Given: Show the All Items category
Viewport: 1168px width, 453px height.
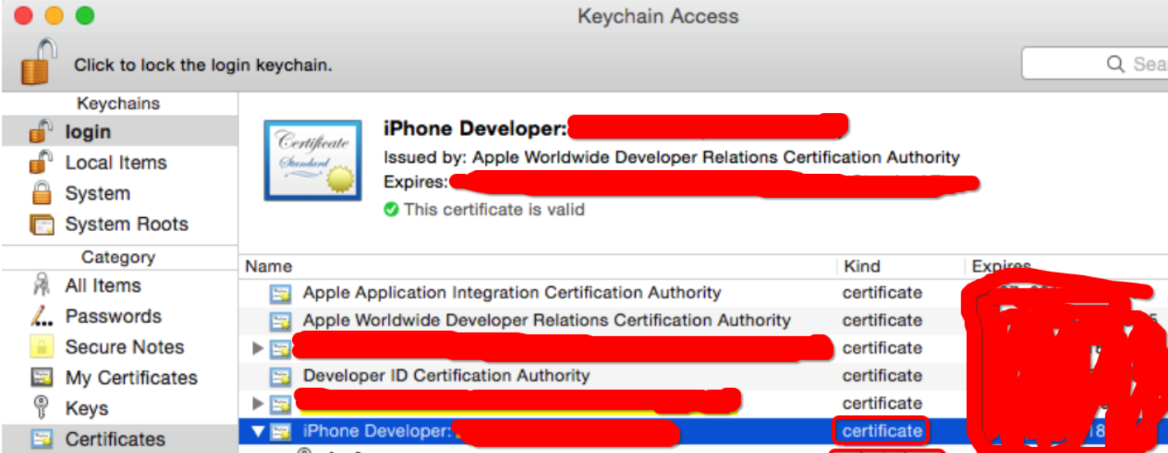Looking at the screenshot, I should (x=102, y=286).
